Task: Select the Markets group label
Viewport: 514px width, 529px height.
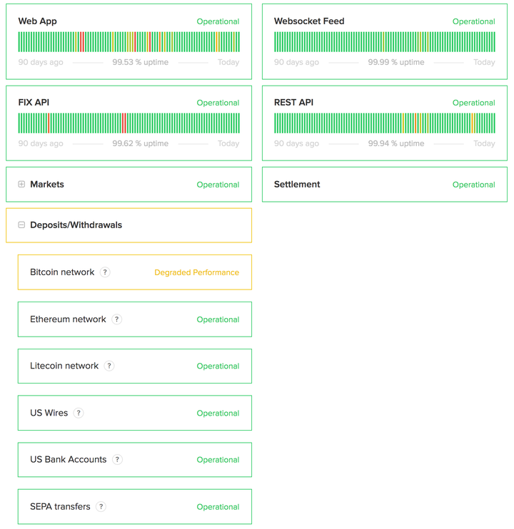Action: (x=47, y=184)
